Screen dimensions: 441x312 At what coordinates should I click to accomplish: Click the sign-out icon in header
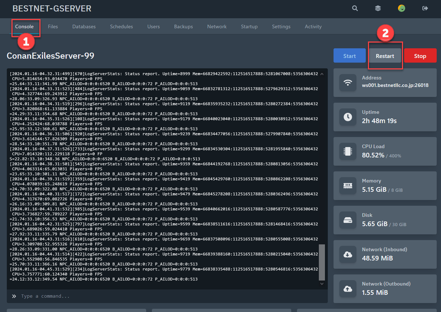[425, 8]
